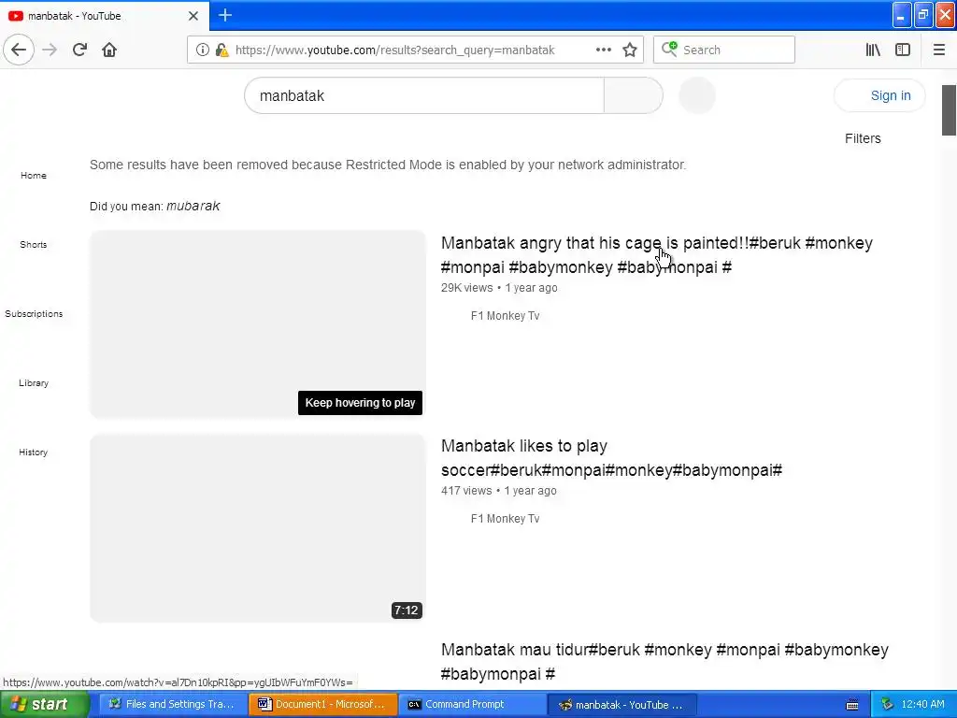This screenshot has width=957, height=718.
Task: Go to Home in YouTube sidebar
Action: [x=34, y=175]
